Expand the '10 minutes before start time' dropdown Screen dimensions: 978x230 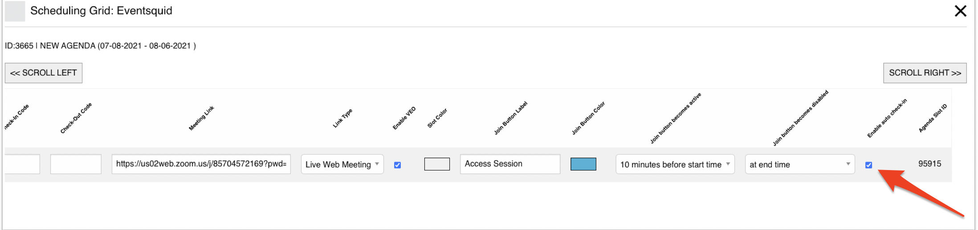[x=675, y=164]
